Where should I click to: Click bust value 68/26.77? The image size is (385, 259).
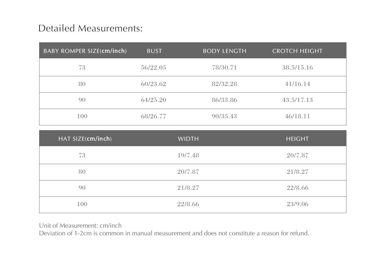(x=154, y=116)
